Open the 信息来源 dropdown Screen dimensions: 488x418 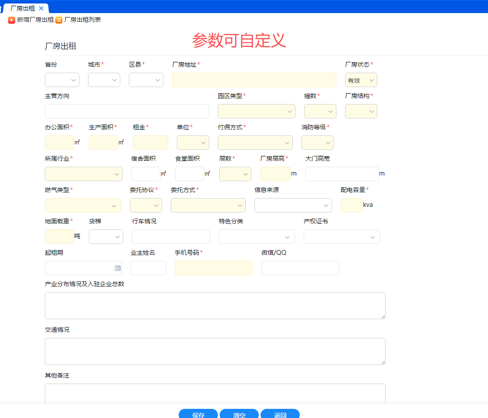[x=293, y=206]
